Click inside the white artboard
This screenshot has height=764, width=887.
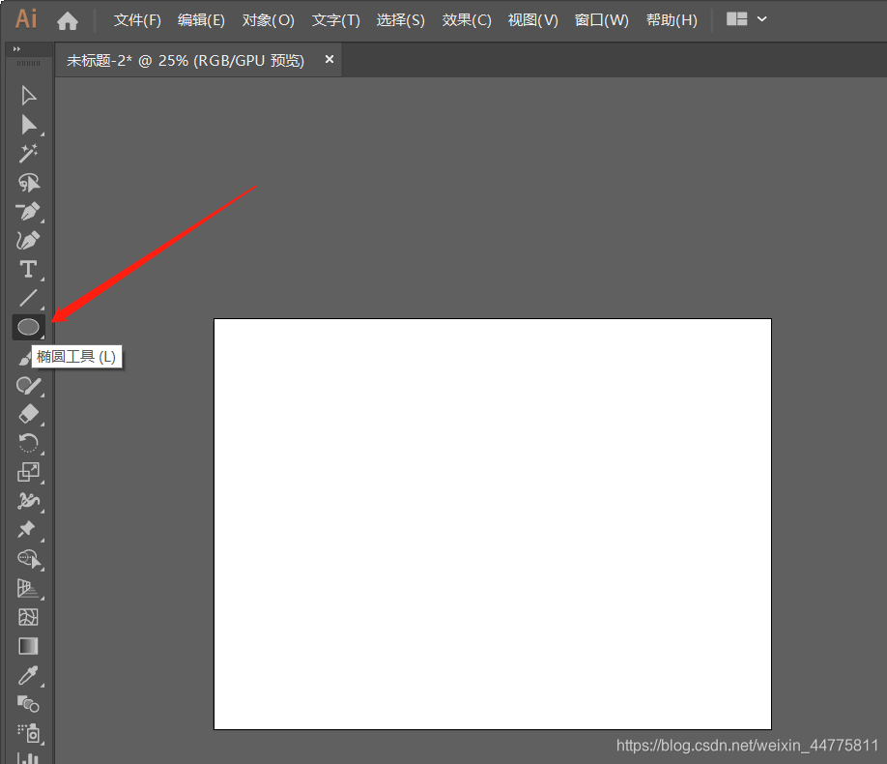click(493, 524)
